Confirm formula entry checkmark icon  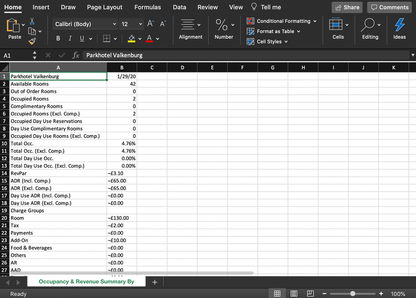(x=62, y=55)
